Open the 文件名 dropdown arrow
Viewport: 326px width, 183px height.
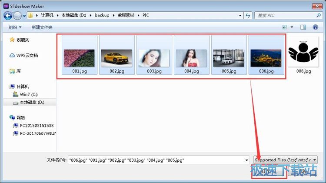246,160
